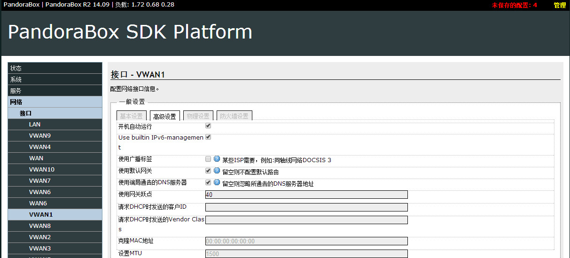Open VWAN7 interface page
570x258 pixels.
[55, 181]
